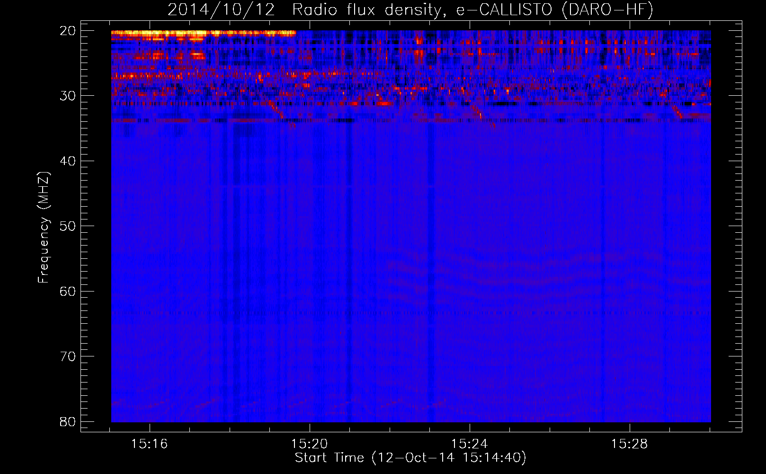Click the 60 MHz frequency tick label
The image size is (766, 474).
click(68, 291)
